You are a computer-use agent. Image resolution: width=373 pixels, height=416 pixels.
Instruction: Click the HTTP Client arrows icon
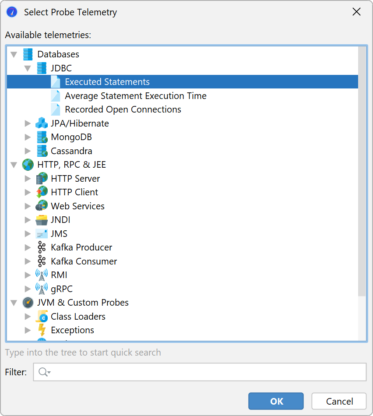pos(42,192)
